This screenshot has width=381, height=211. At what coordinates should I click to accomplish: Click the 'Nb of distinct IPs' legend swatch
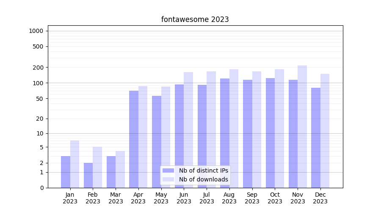[168, 170]
